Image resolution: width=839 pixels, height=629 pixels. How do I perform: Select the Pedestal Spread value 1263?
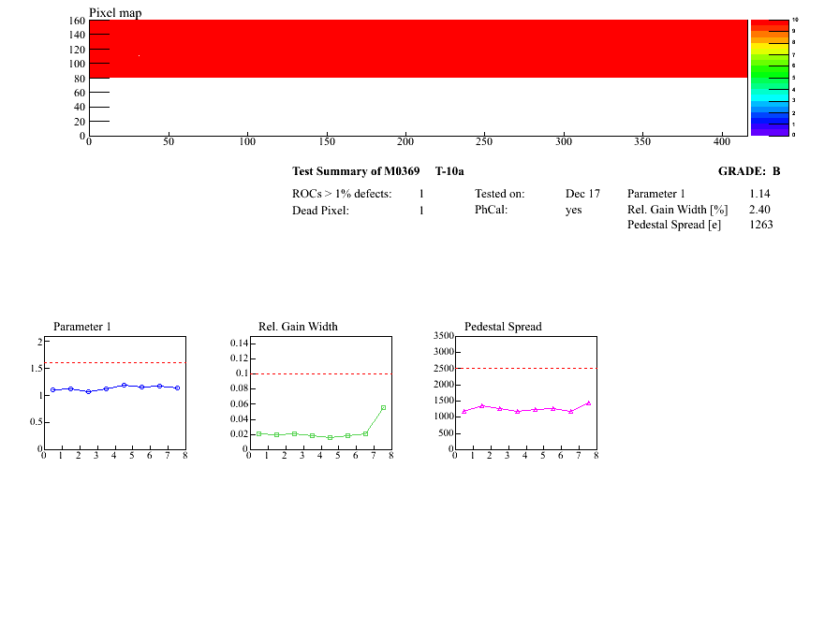(x=760, y=225)
